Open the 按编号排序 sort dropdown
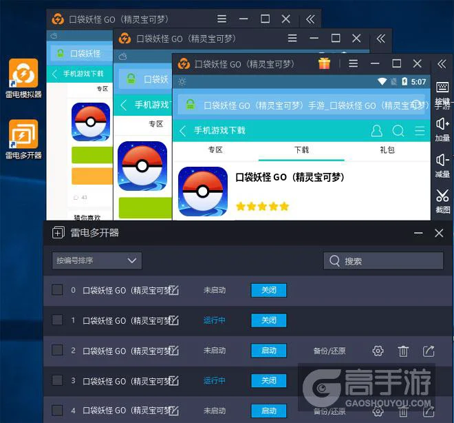The image size is (454, 423). point(97,260)
